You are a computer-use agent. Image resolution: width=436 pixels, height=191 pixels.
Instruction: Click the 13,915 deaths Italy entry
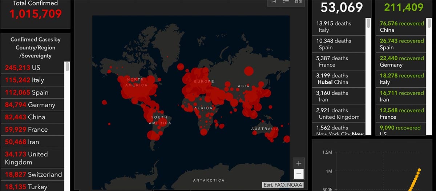pyautogui.click(x=339, y=27)
